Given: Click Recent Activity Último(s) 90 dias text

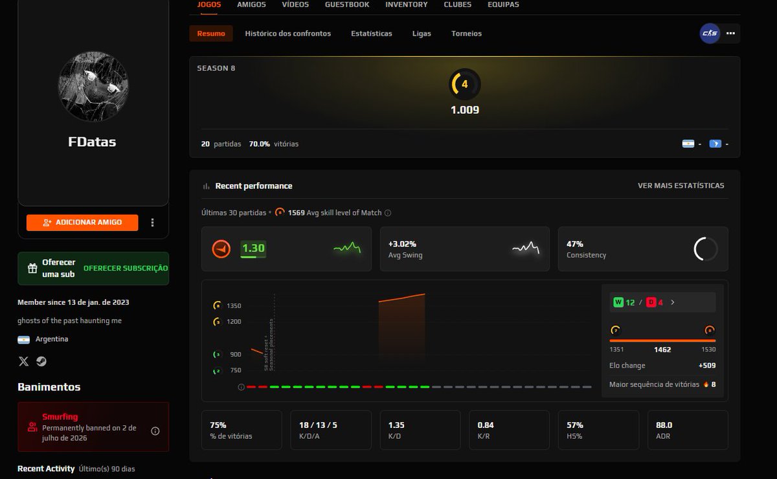Looking at the screenshot, I should [x=76, y=469].
